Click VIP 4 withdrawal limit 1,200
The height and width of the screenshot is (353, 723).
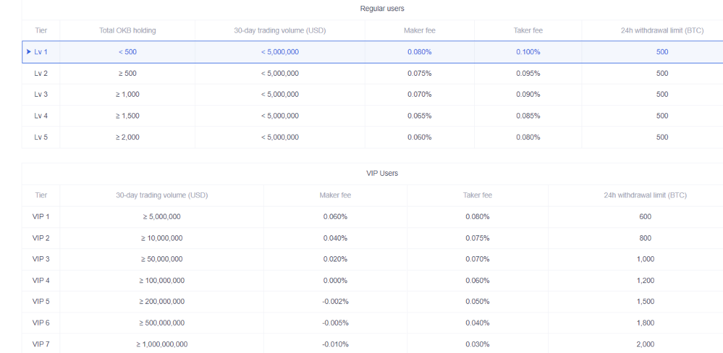click(646, 280)
